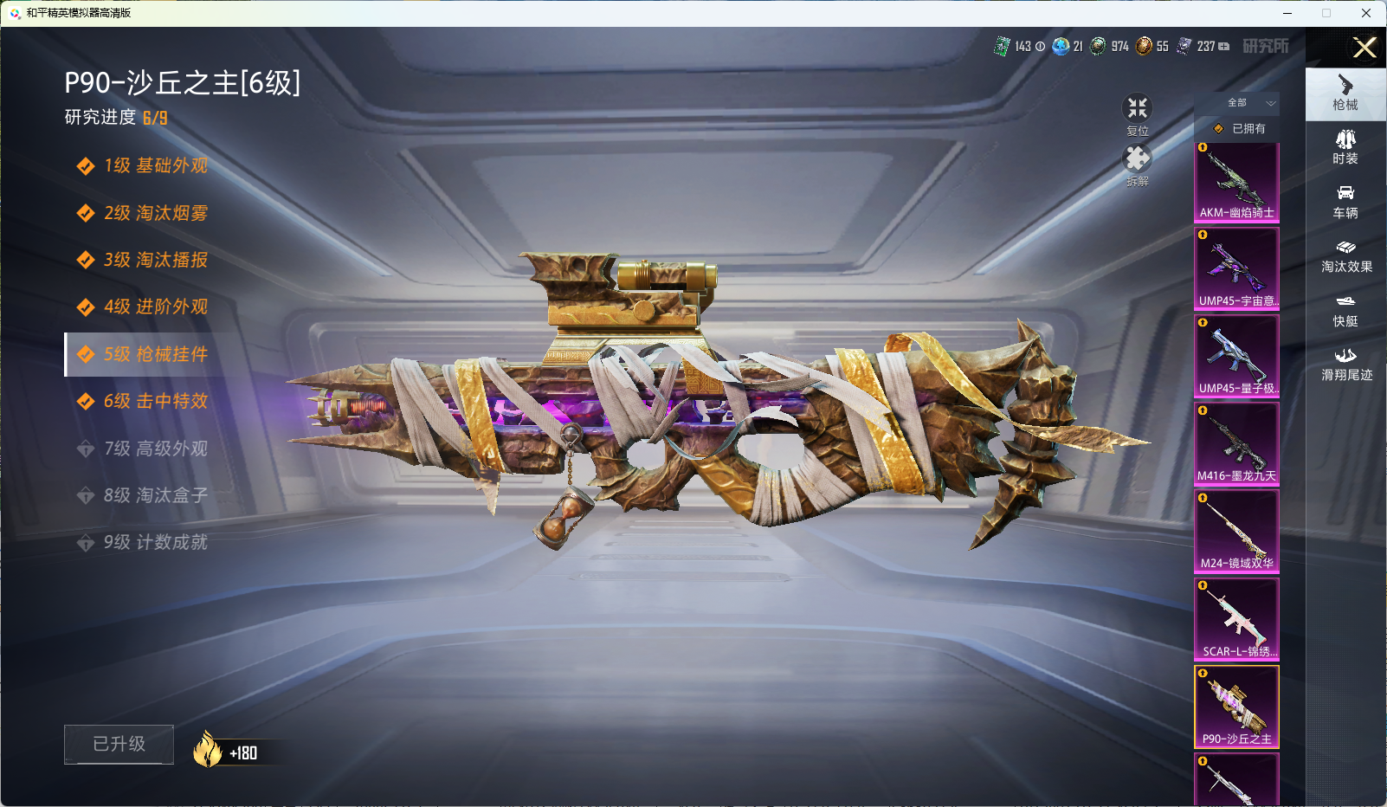Open the 快艇 speedboat category
This screenshot has height=807, width=1387.
pos(1345,310)
